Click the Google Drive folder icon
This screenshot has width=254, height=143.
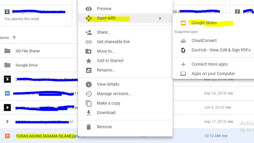(7, 65)
